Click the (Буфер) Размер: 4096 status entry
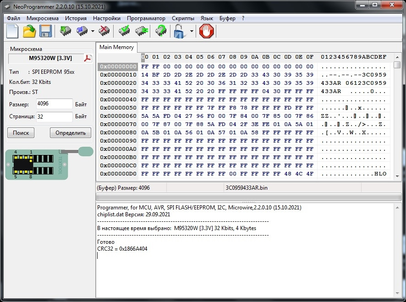 (x=123, y=188)
